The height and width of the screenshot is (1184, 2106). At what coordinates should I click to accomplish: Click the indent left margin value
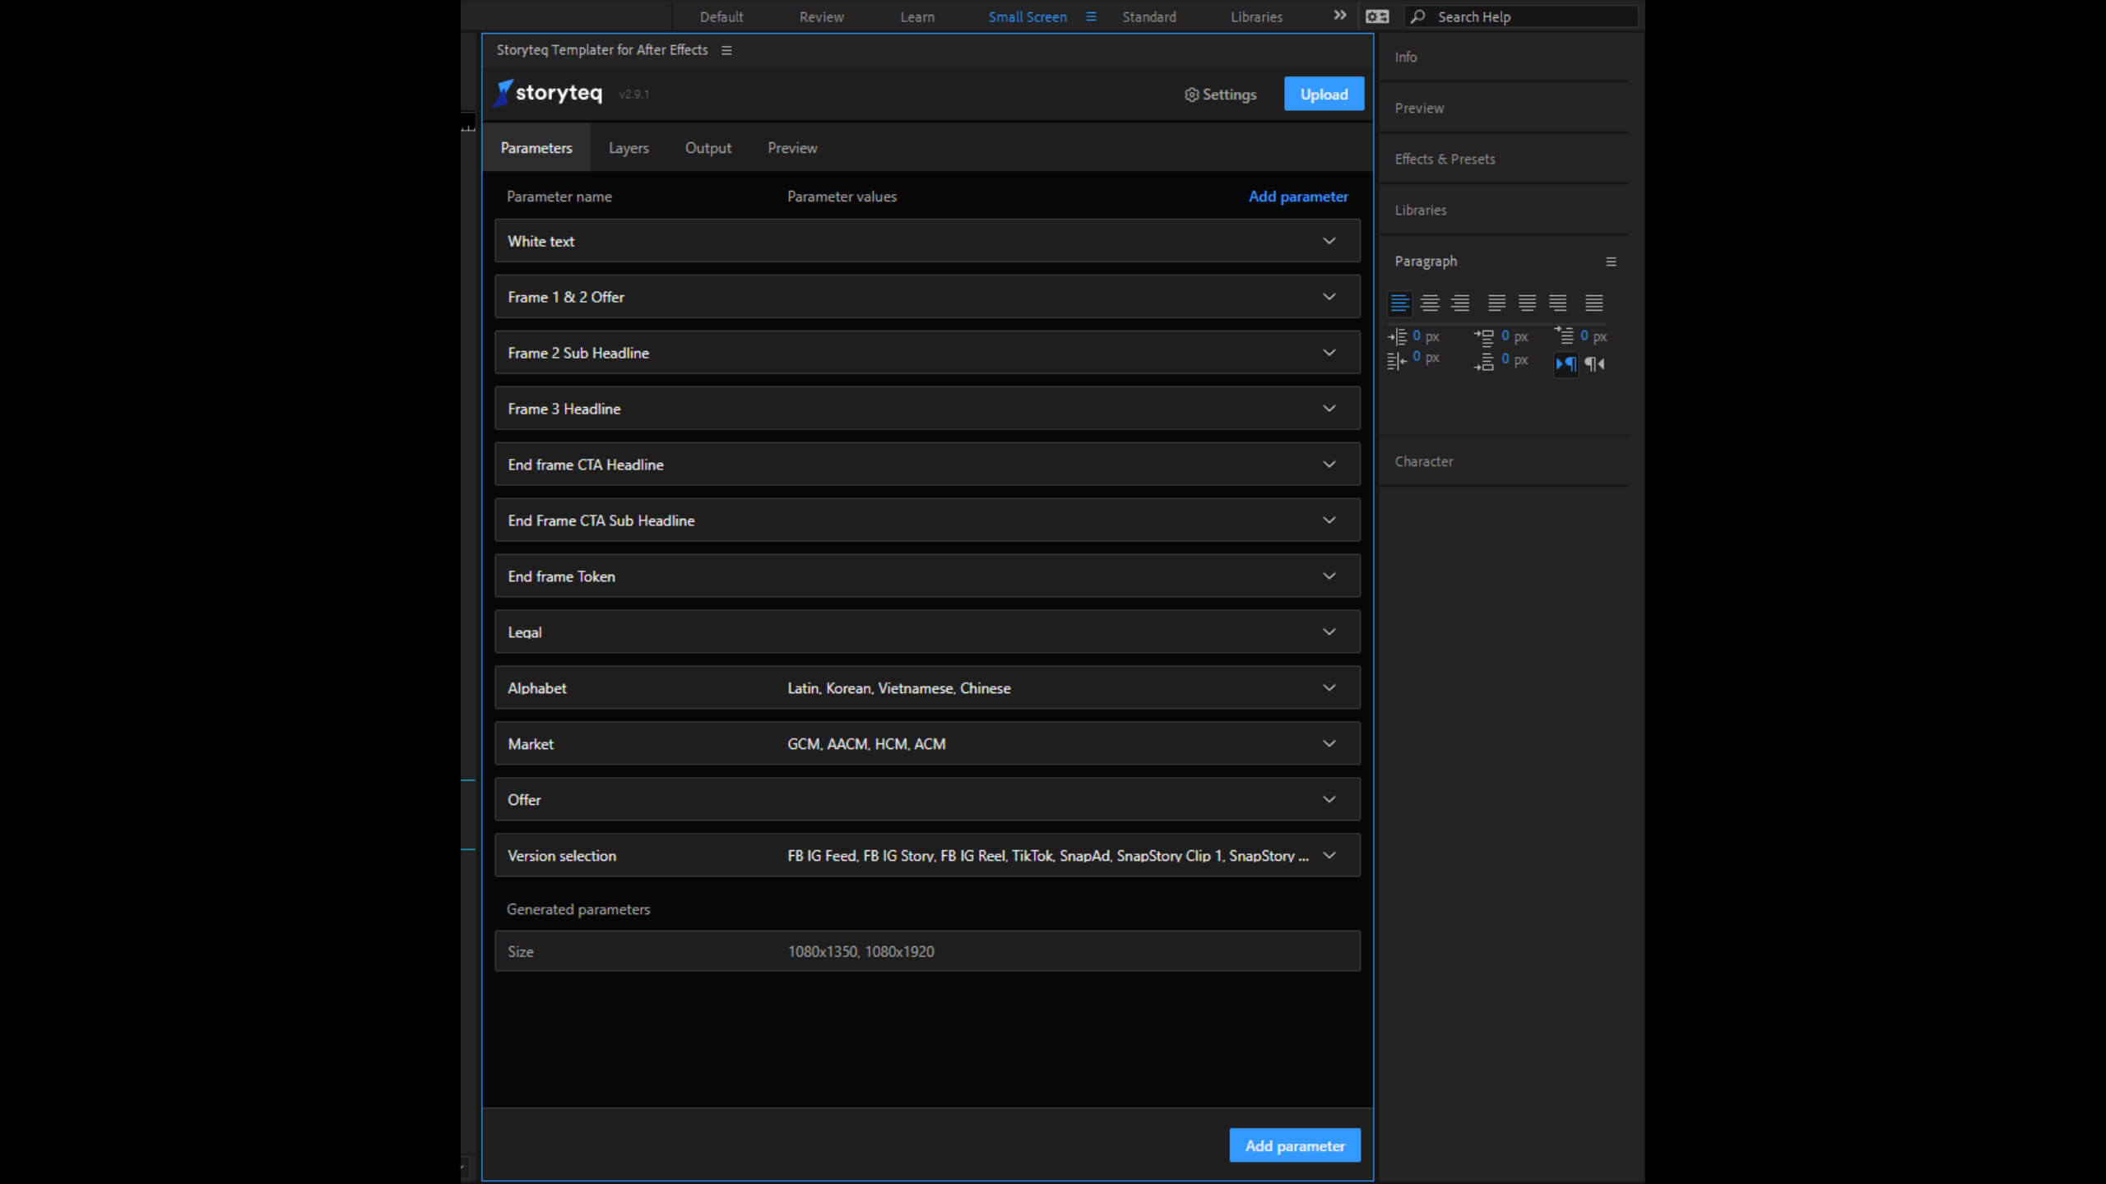1417,335
